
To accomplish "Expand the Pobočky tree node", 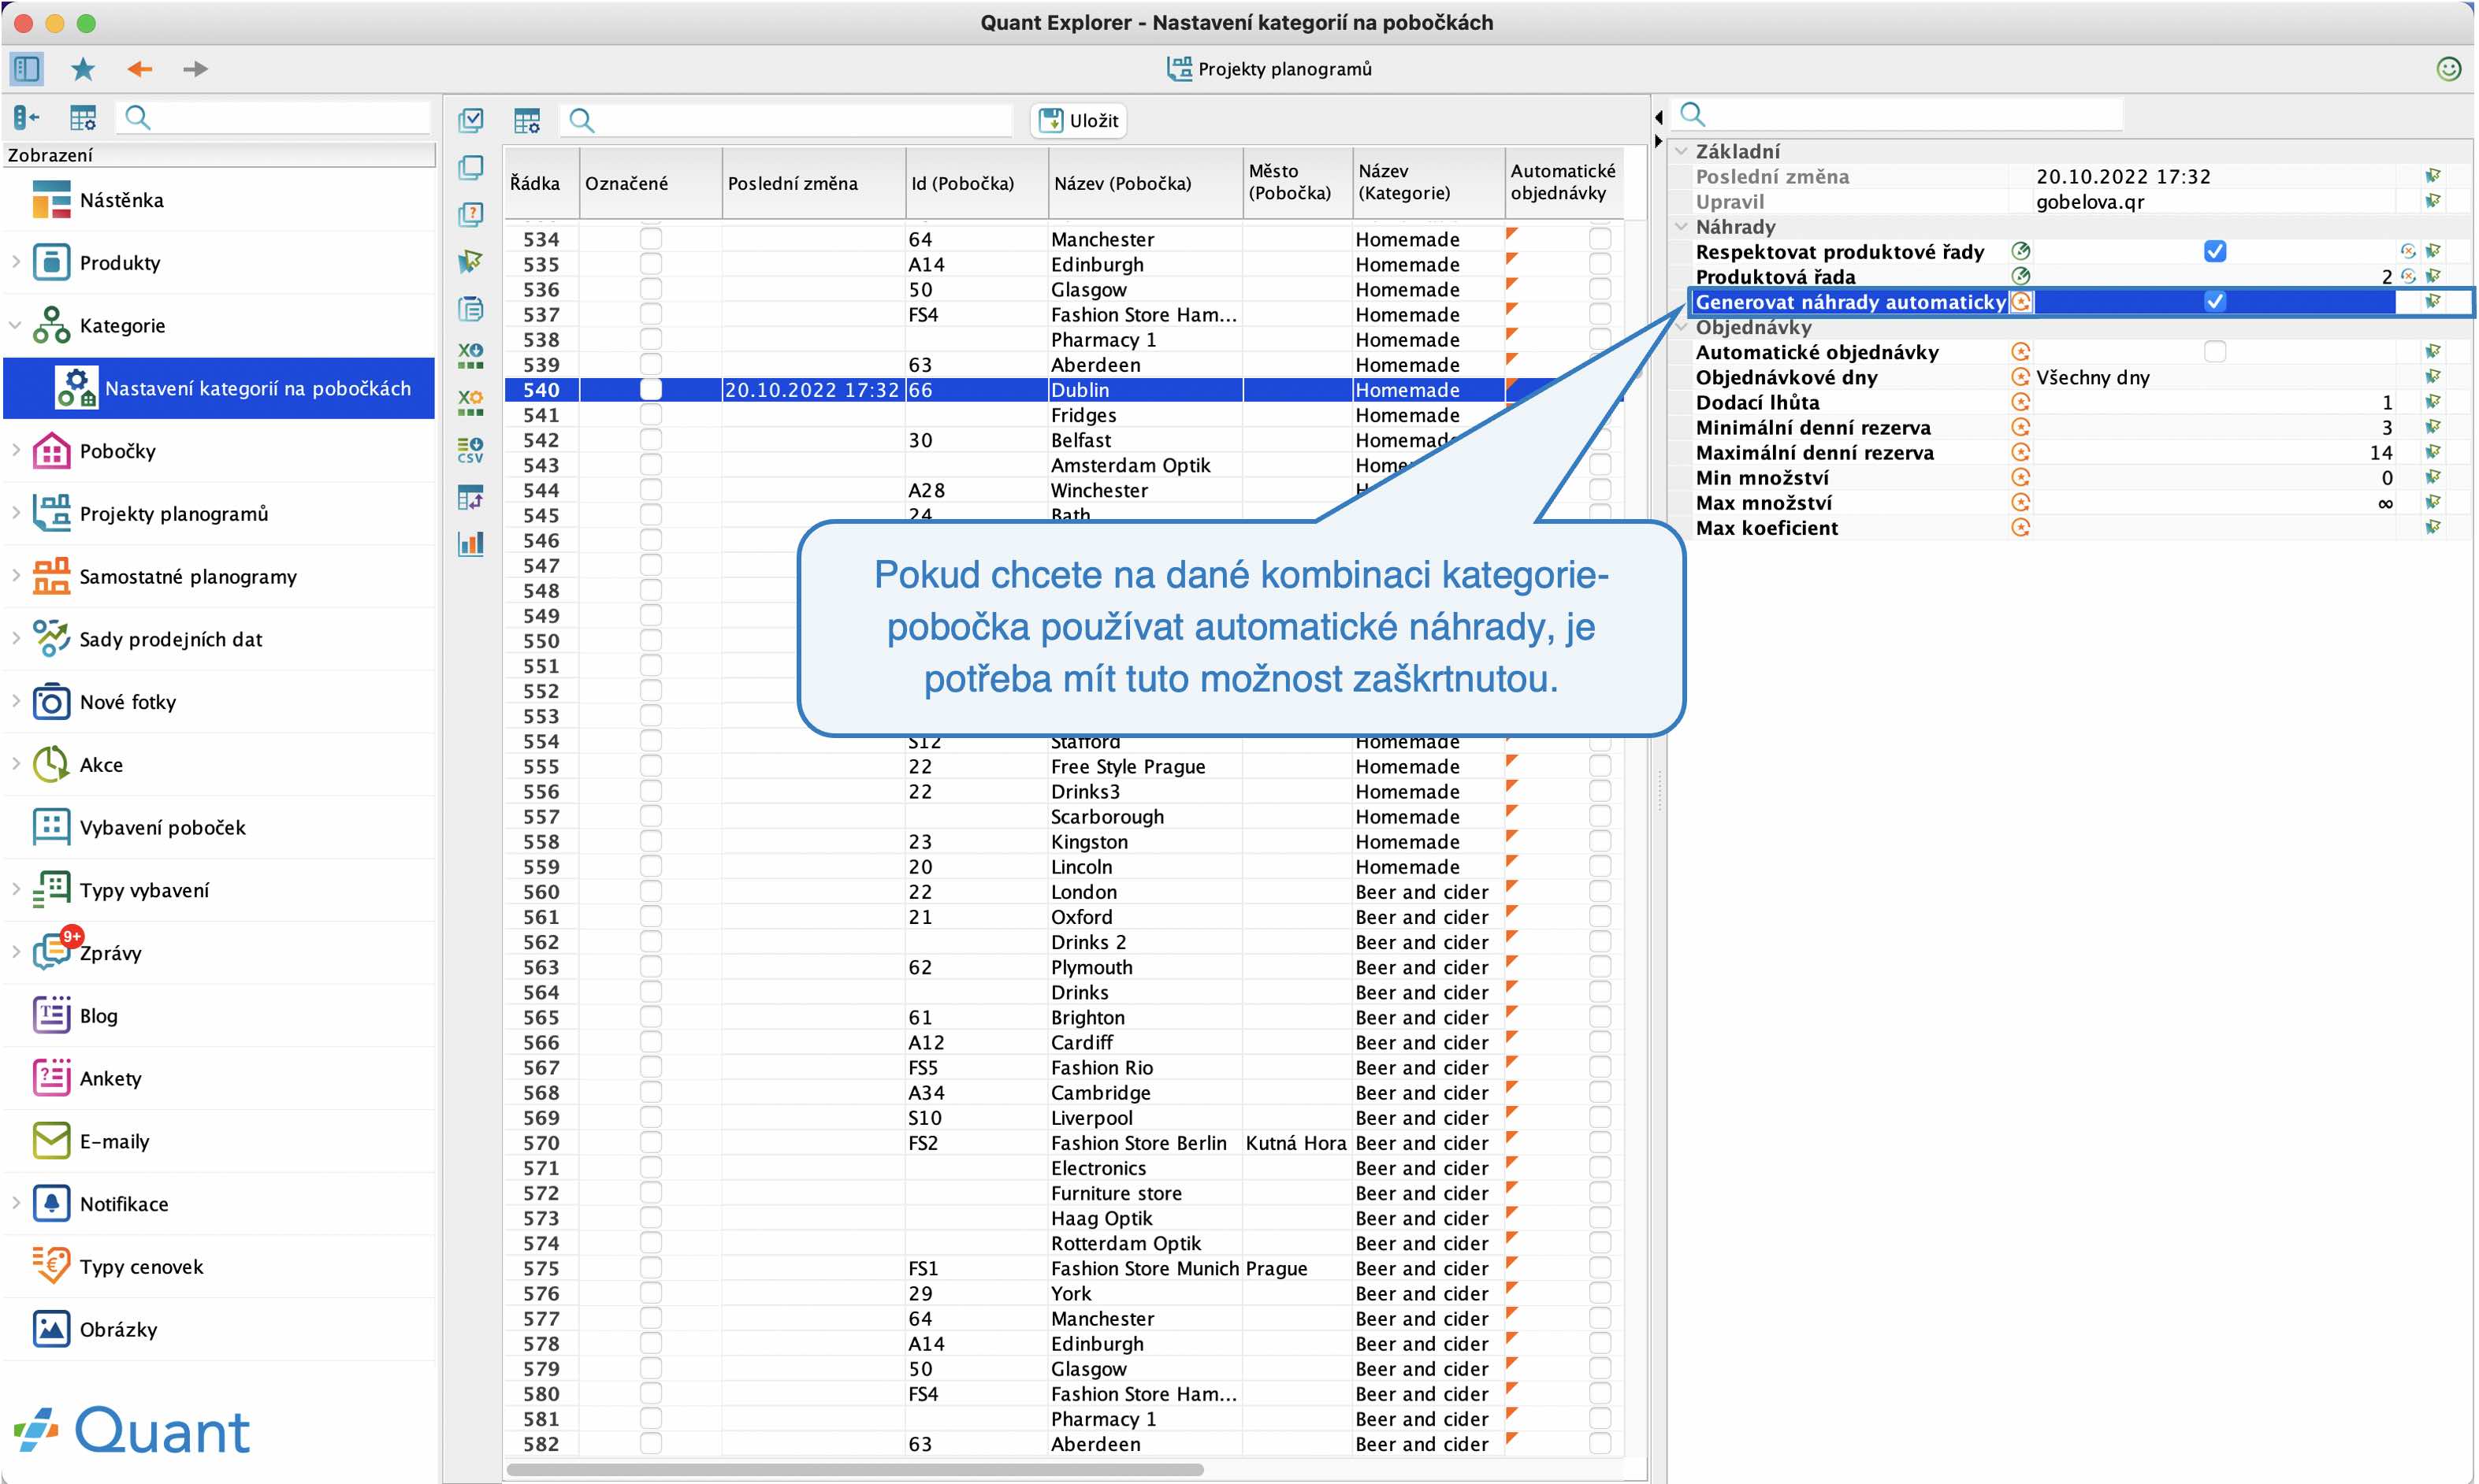I will [x=16, y=450].
